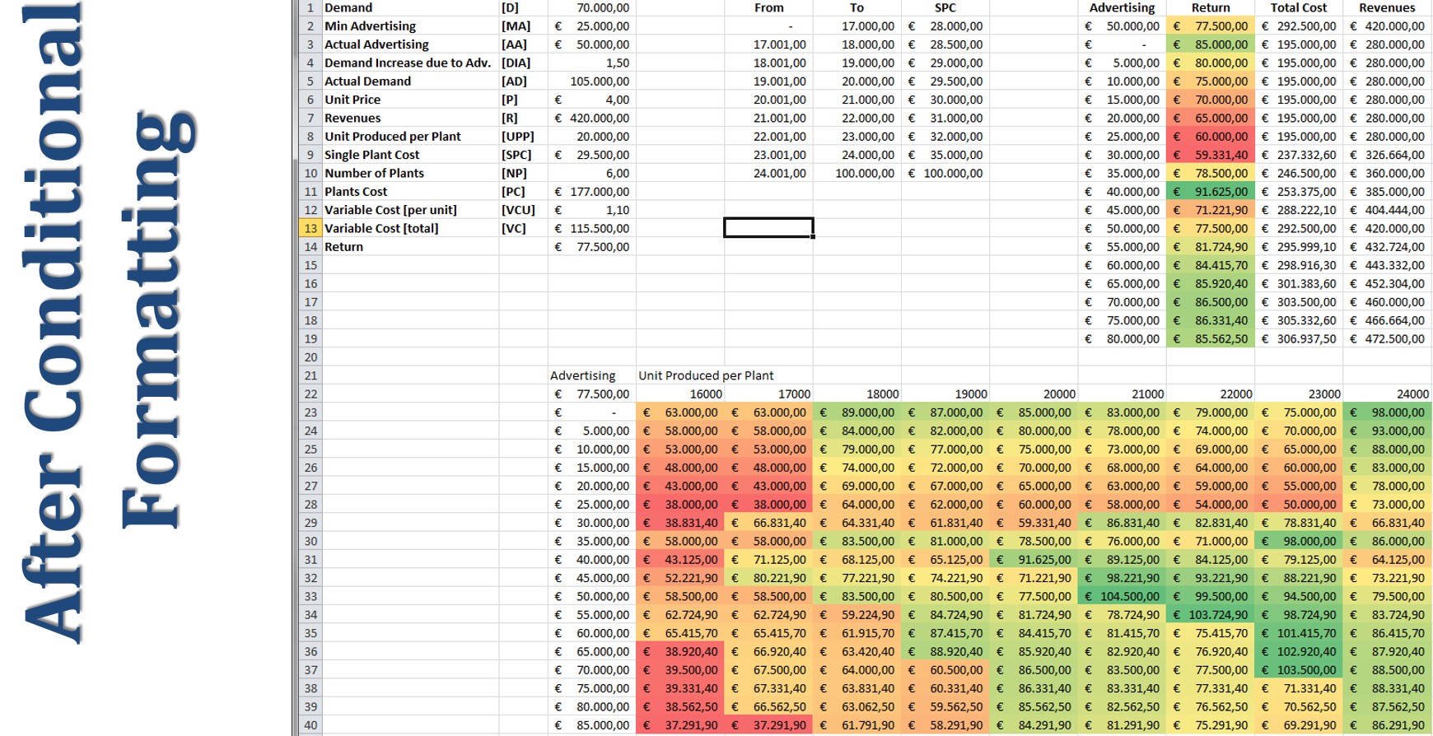Select the 24.001,00 From value
The width and height of the screenshot is (1433, 736).
(768, 173)
